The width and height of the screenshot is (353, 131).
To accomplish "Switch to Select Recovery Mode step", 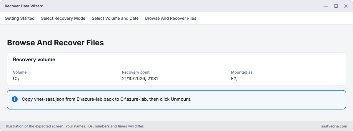I will pos(63,18).
